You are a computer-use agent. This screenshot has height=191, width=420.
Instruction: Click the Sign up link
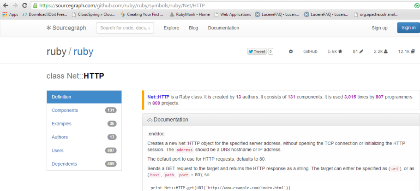tap(379, 28)
